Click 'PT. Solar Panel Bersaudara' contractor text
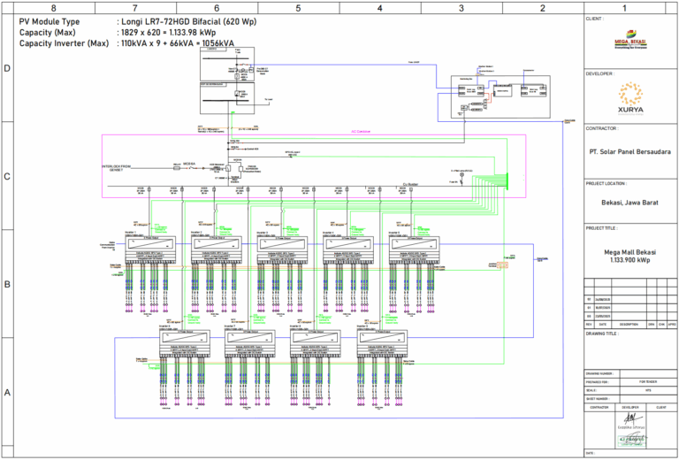This screenshot has width=679, height=460. pos(627,150)
